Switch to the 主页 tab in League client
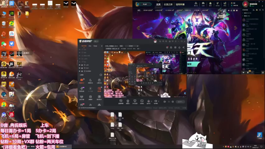The width and height of the screenshot is (265, 149). pos(158,4)
